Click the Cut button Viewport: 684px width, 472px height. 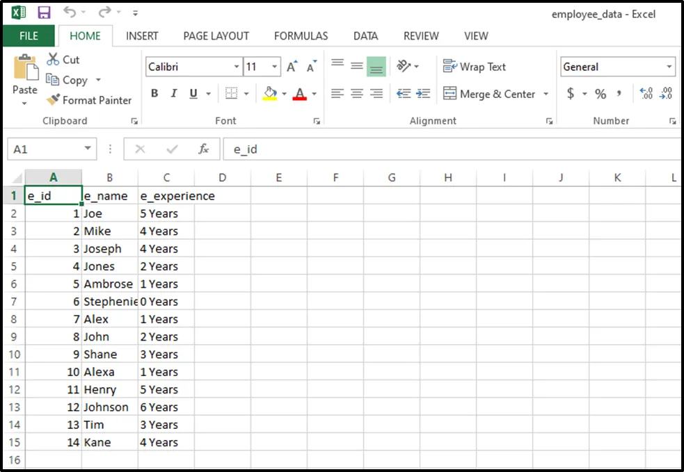coord(63,60)
